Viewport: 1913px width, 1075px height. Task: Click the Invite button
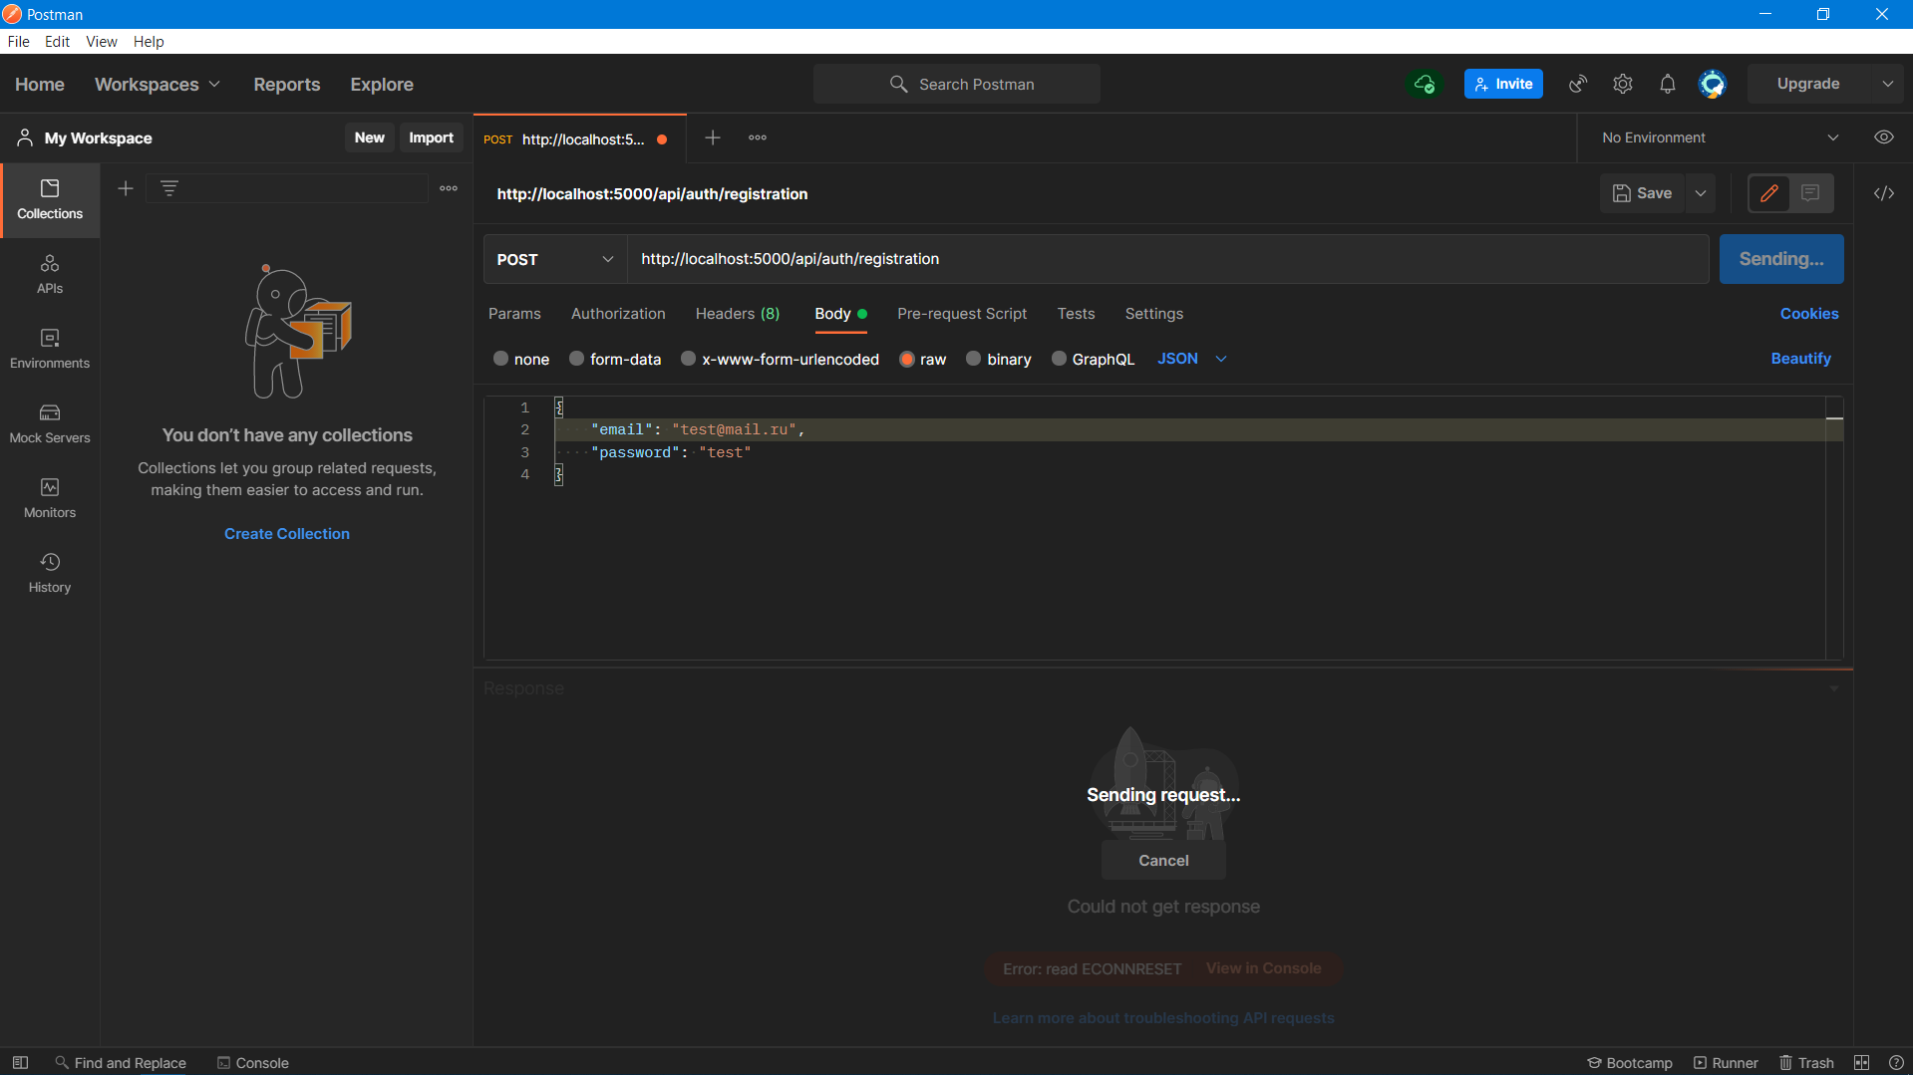(1503, 84)
